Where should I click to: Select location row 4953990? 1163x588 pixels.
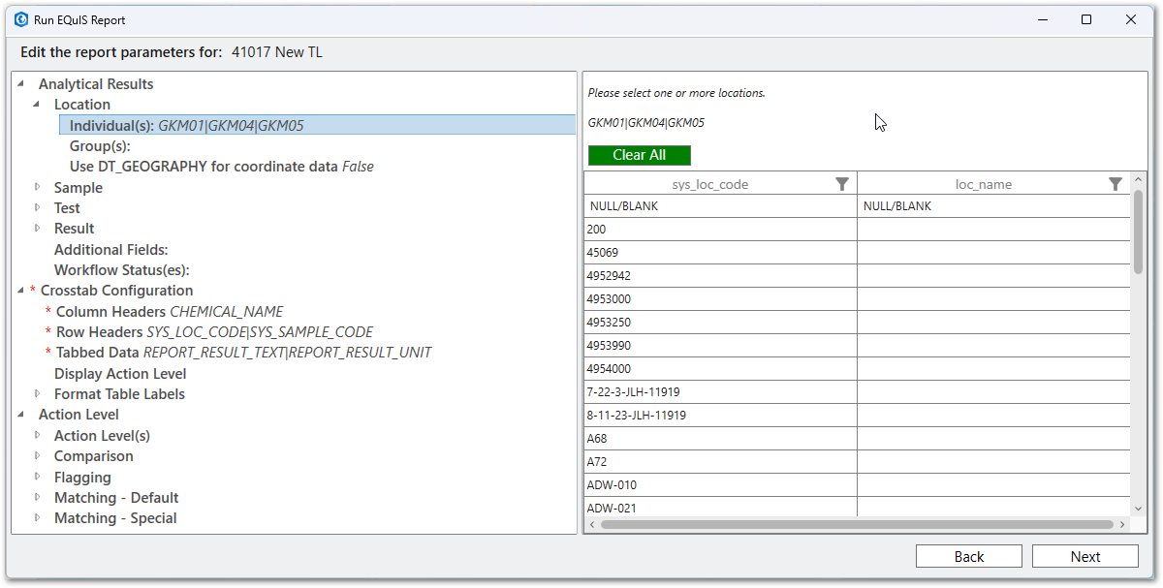(720, 346)
